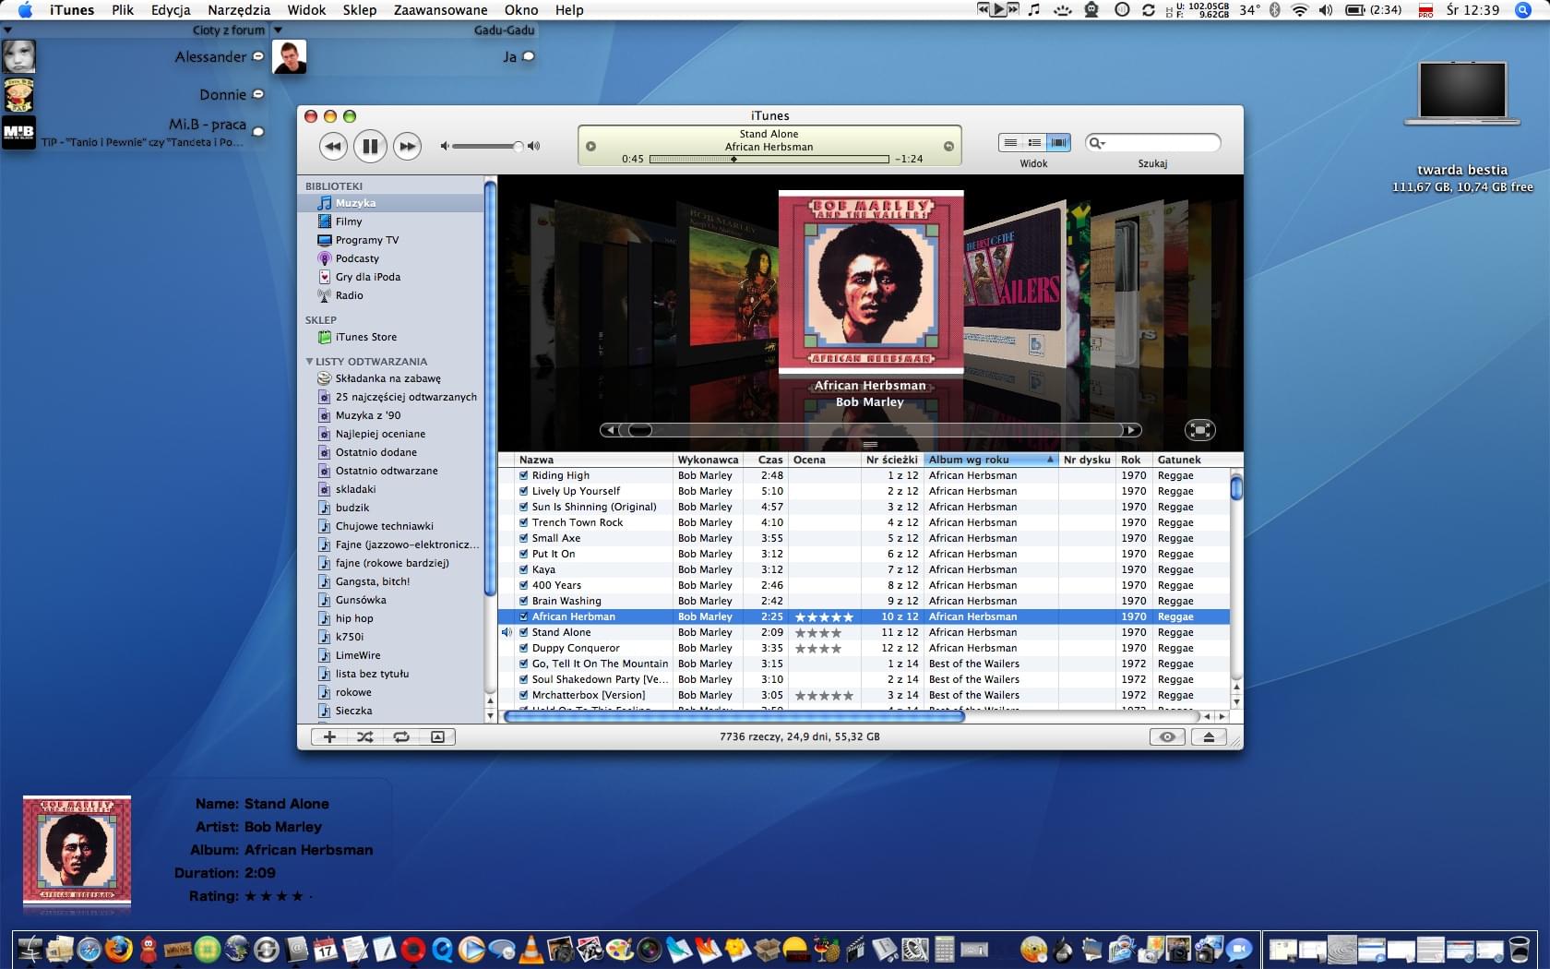1550x969 pixels.
Task: Open the Sklep menu in menu bar
Action: coord(359,10)
